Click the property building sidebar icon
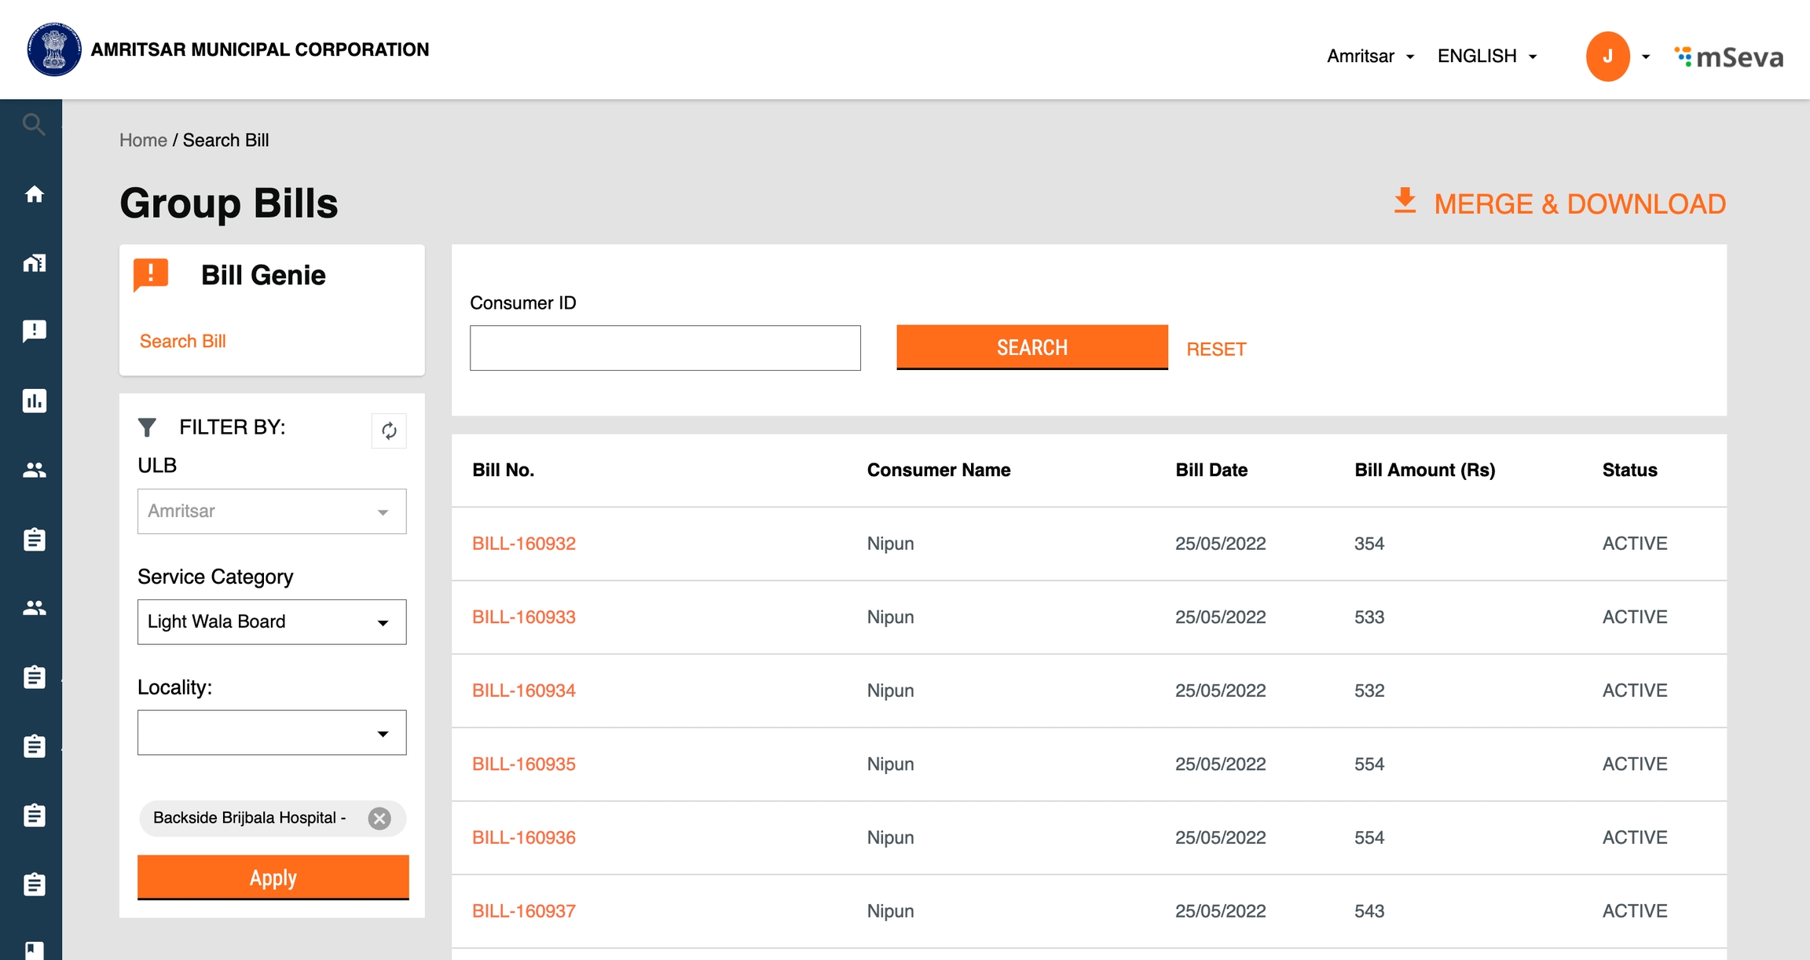This screenshot has width=1810, height=960. click(x=34, y=263)
